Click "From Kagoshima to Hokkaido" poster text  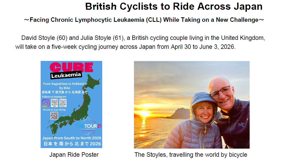(x=71, y=84)
